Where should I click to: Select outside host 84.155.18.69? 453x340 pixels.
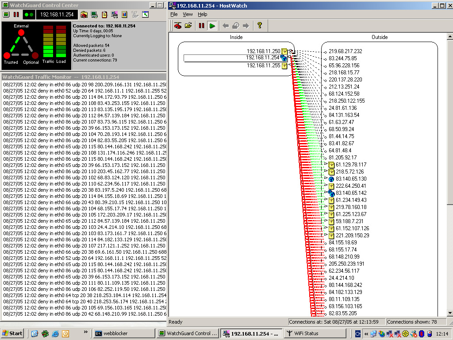(343, 243)
